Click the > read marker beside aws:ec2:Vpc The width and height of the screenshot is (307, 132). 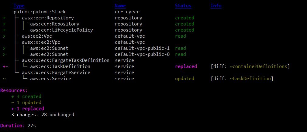(4, 36)
